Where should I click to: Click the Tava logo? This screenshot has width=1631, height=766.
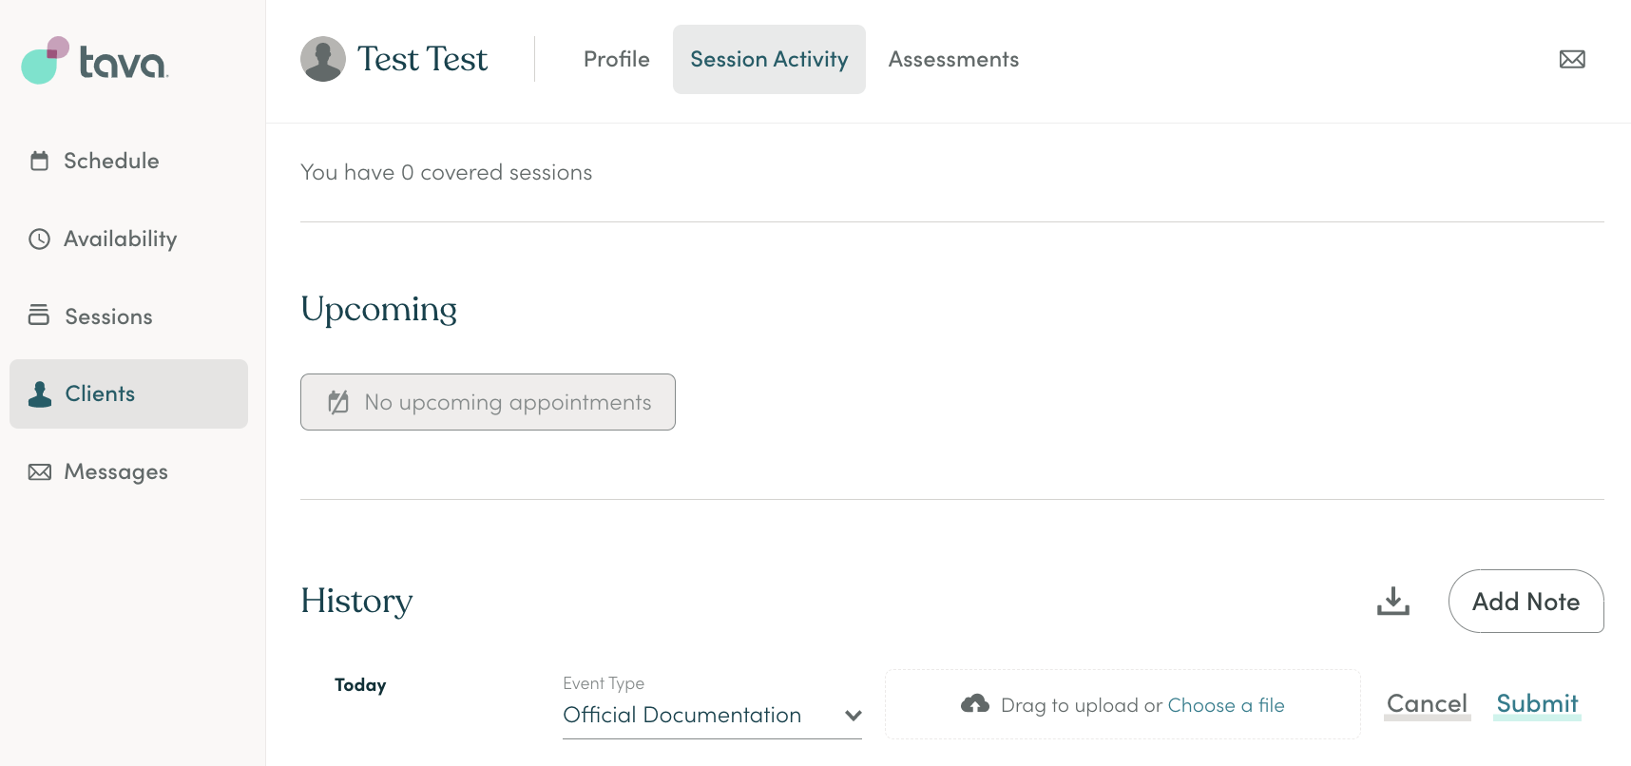pyautogui.click(x=94, y=61)
